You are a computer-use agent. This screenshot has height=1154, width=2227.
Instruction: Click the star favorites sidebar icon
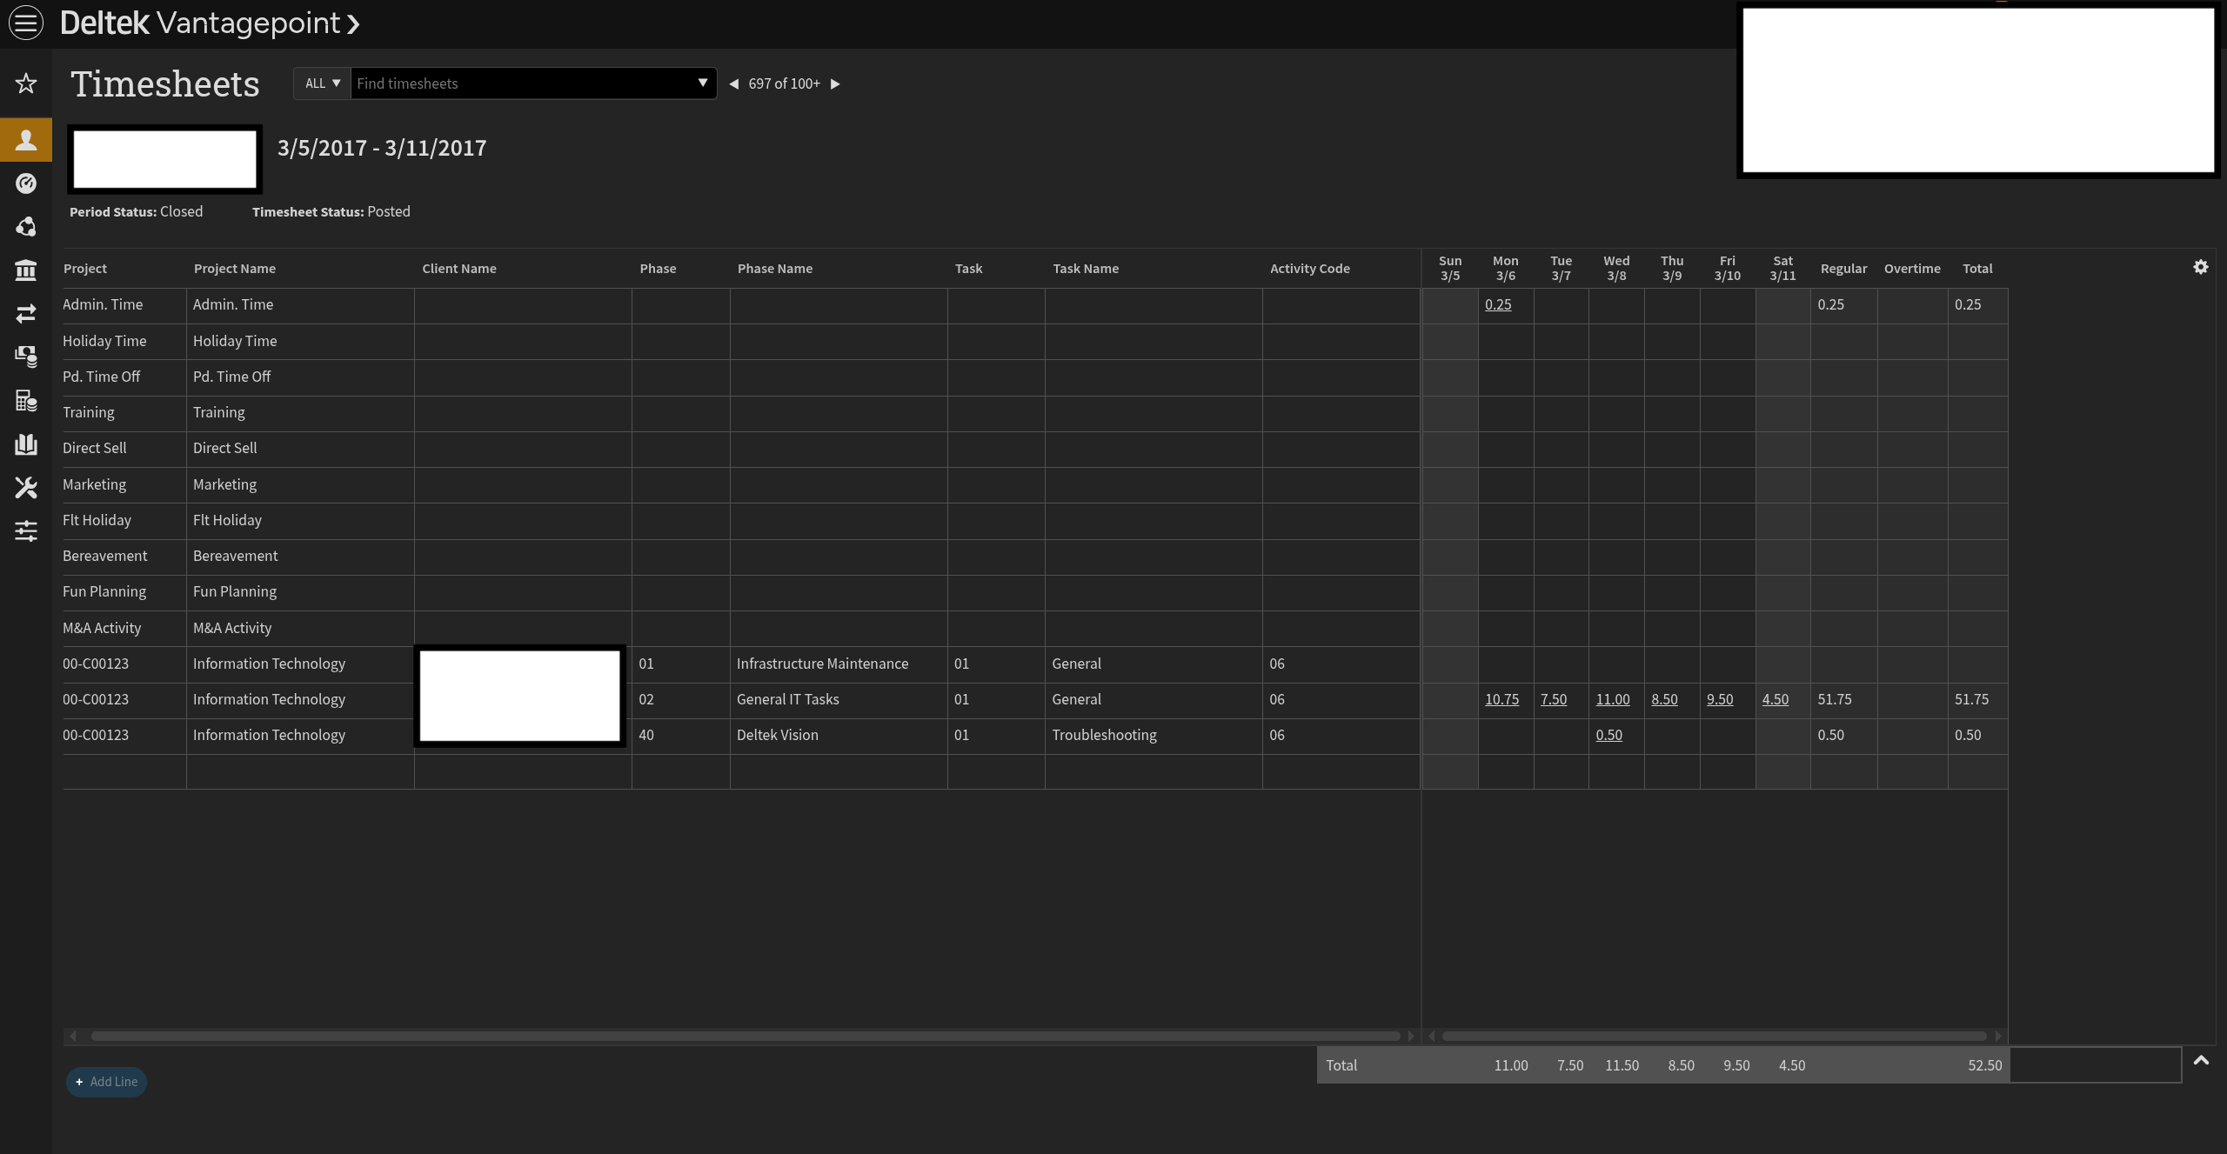[x=26, y=83]
